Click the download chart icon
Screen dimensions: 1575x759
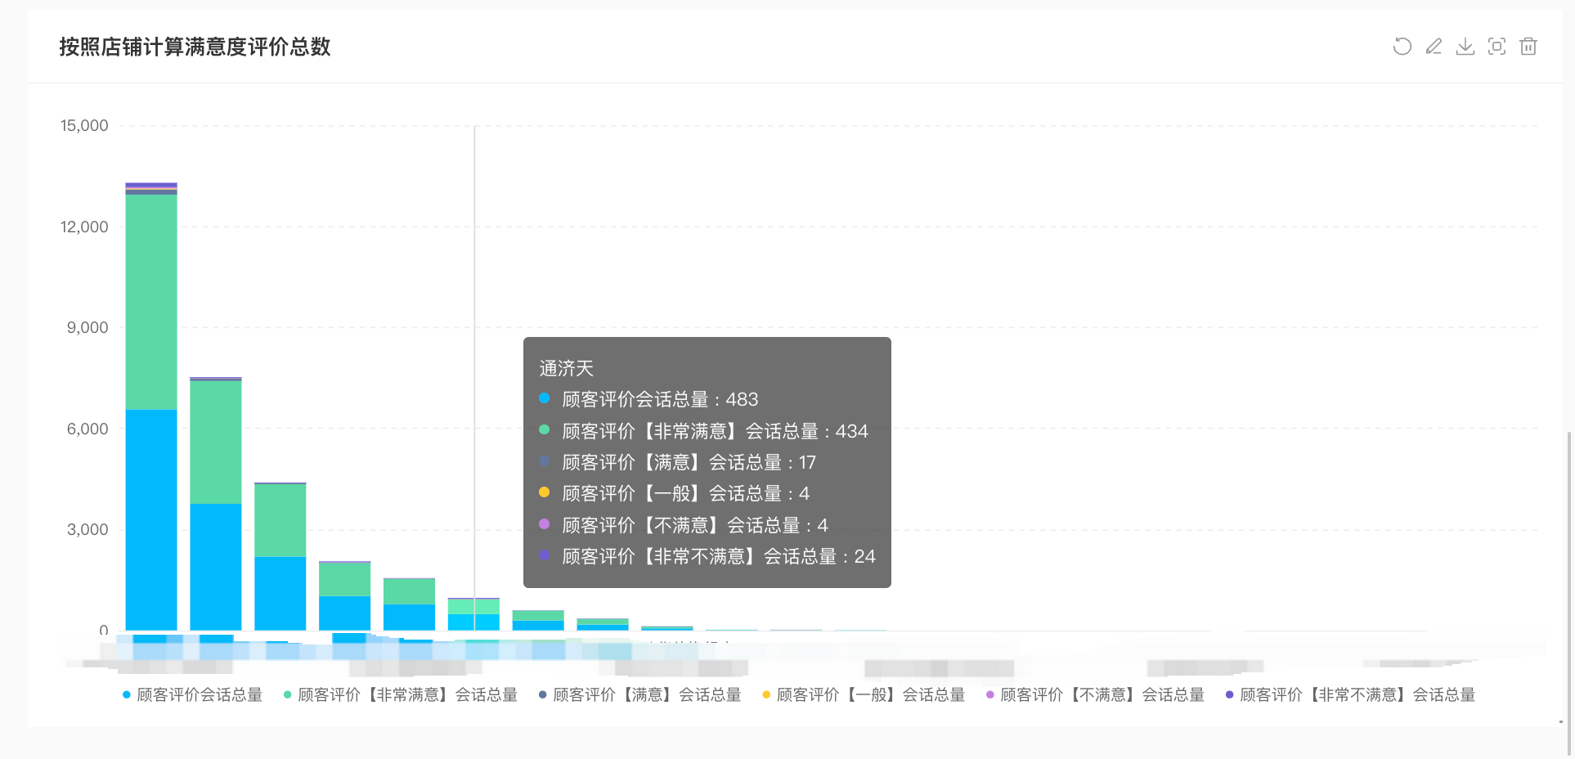coord(1465,47)
